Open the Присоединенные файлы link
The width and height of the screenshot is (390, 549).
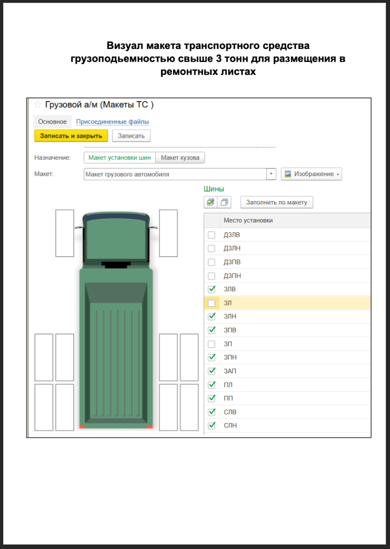[x=112, y=122]
